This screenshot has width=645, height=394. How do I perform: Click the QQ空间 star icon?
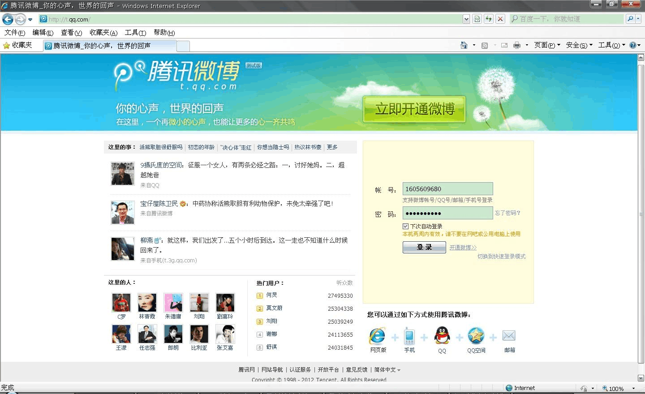476,336
